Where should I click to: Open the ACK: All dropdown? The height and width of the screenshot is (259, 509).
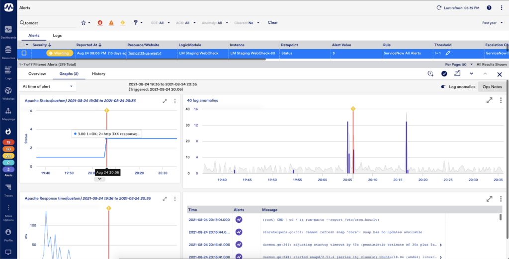186,23
